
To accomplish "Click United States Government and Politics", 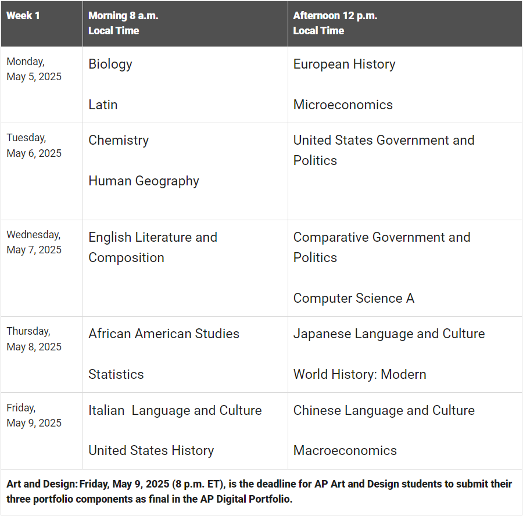I will (384, 150).
